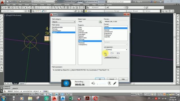Image resolution: width=180 pixels, height=101 pixels.
Task: Click the AutoCAD application menu logo
Action: click(2, 2)
